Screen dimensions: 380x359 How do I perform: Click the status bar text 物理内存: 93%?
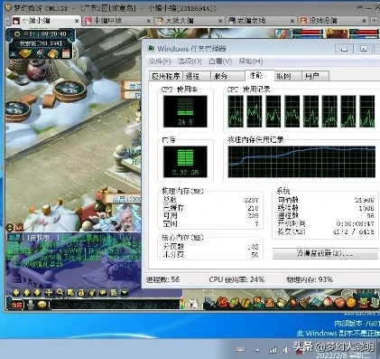(310, 279)
